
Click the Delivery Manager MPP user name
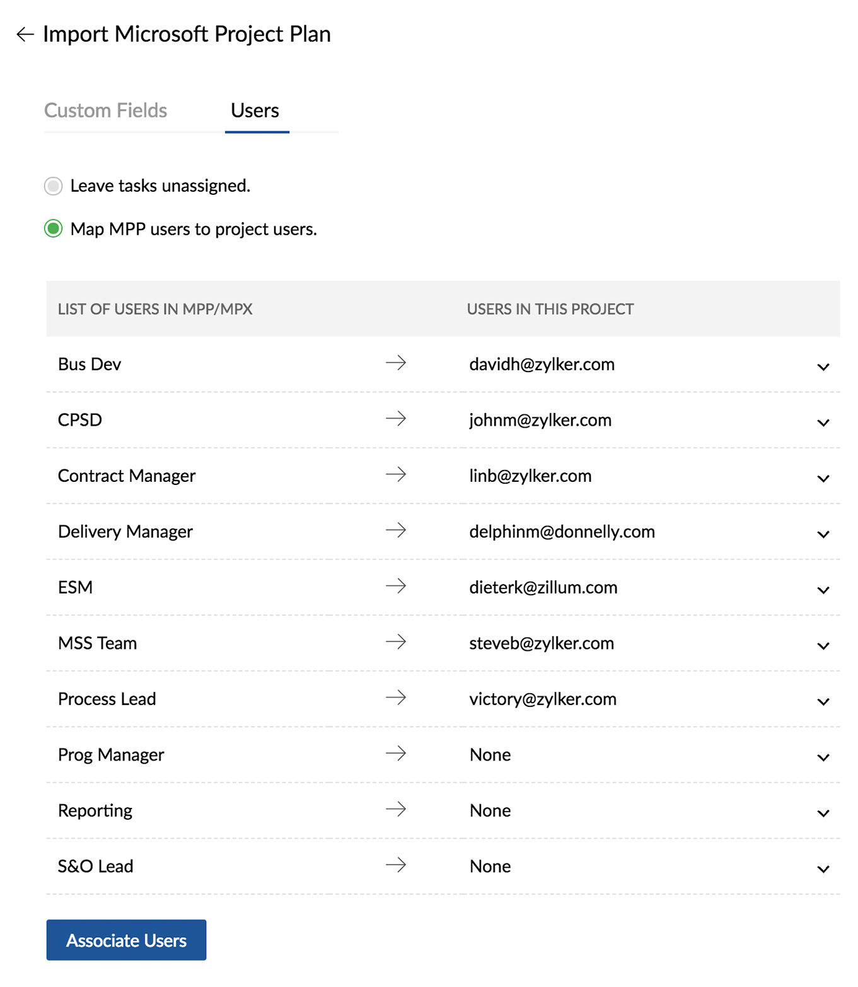click(x=125, y=532)
